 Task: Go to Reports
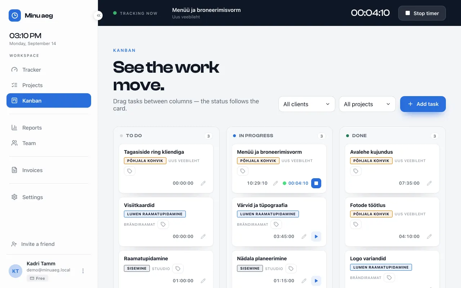49,128
